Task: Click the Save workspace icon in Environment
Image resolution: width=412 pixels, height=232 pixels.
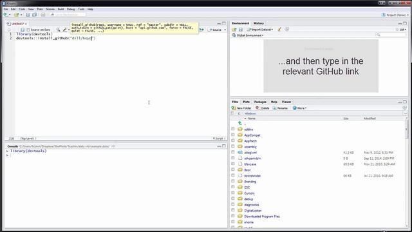Action: (240, 30)
